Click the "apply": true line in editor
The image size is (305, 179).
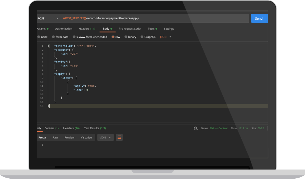(x=85, y=86)
